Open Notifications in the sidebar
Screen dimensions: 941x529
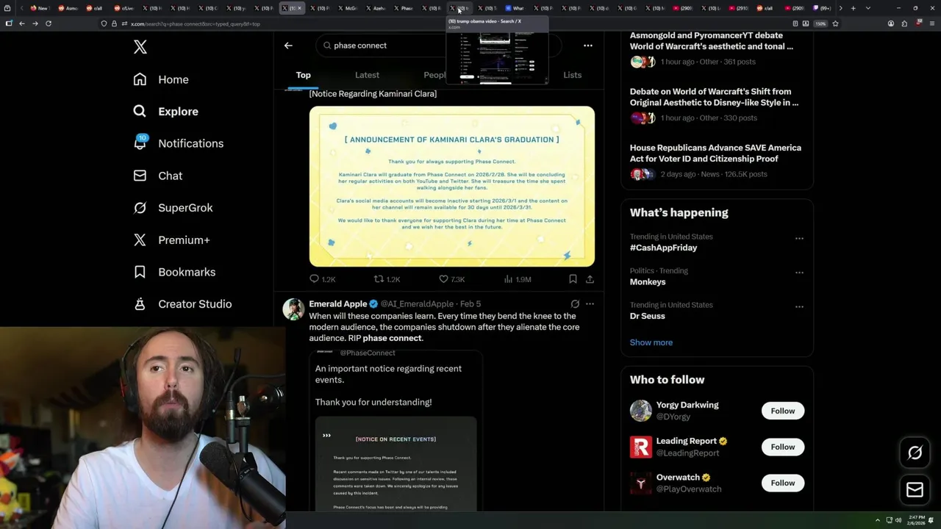click(x=178, y=143)
